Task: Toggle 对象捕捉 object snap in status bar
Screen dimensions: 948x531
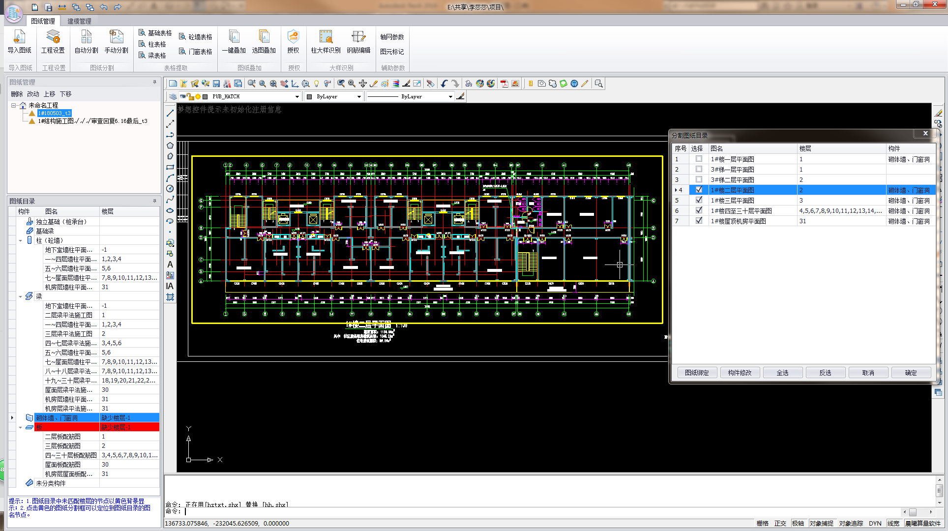Action: pyautogui.click(x=822, y=523)
